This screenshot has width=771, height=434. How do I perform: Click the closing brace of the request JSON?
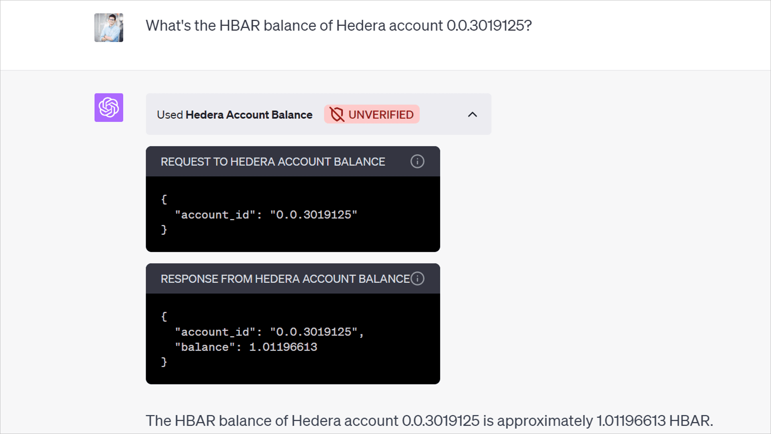[x=164, y=229]
